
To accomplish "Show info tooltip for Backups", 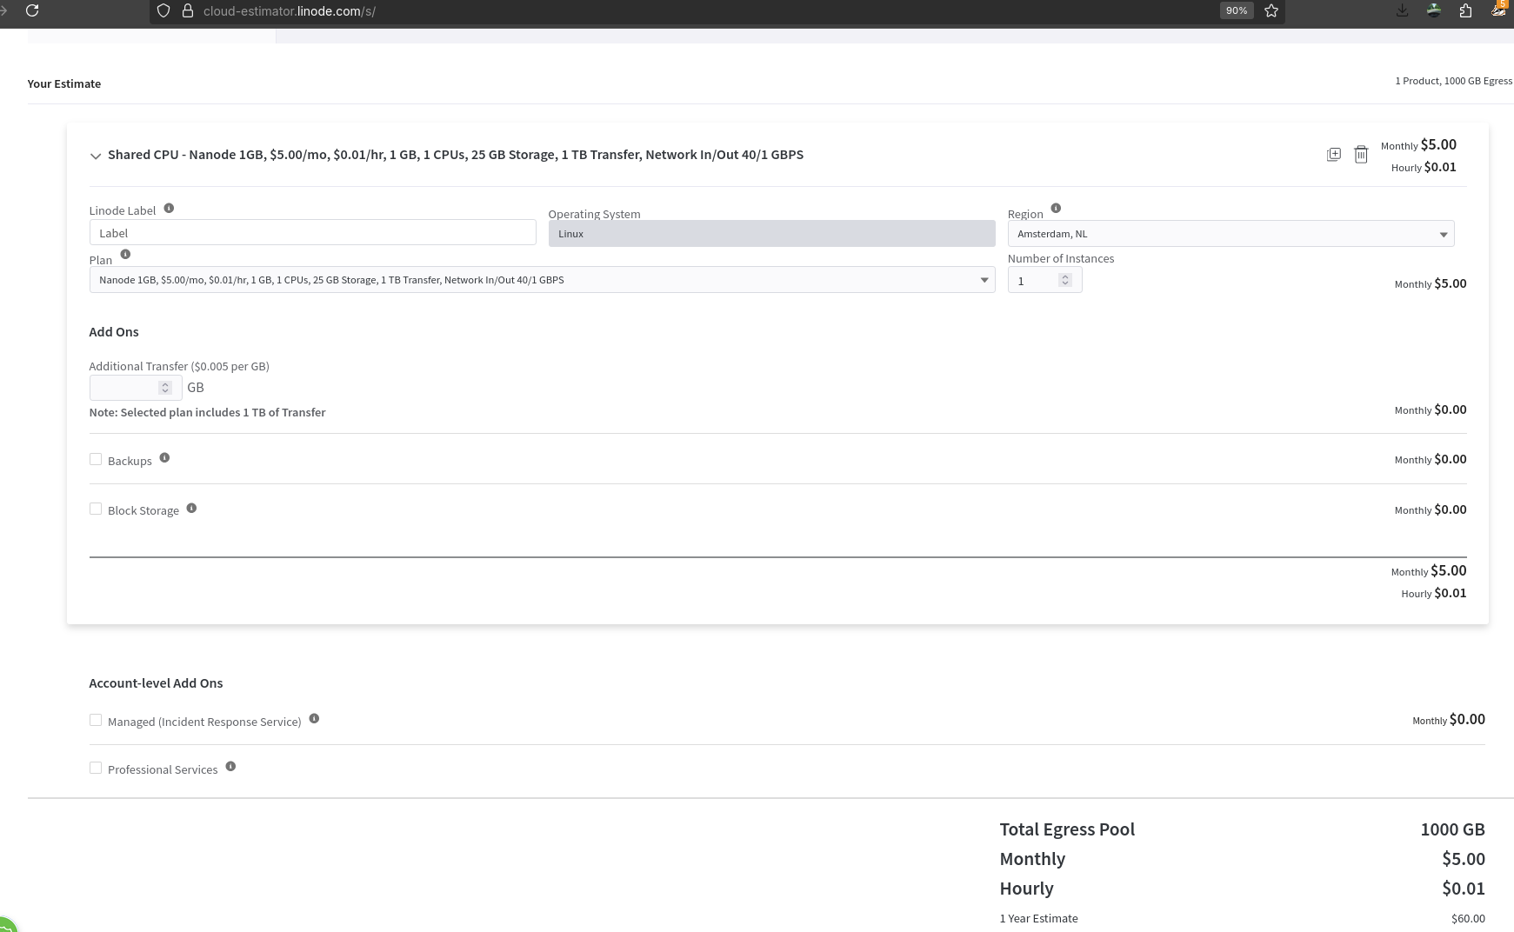I will click(x=164, y=458).
